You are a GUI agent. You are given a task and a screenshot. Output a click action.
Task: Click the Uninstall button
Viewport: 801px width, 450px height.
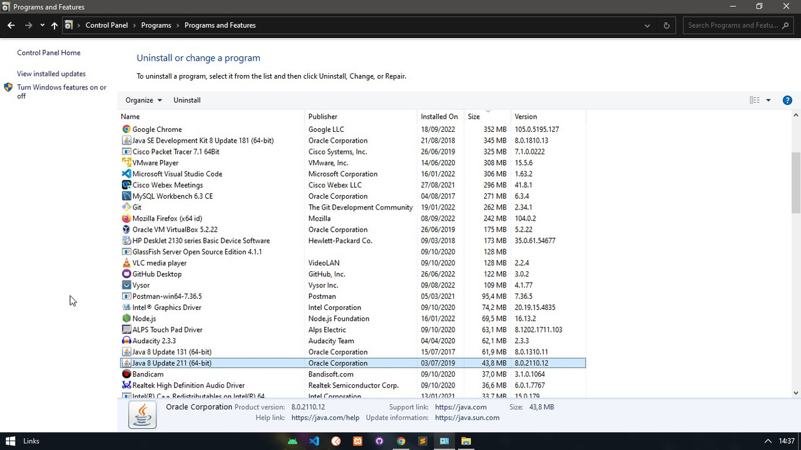click(186, 100)
